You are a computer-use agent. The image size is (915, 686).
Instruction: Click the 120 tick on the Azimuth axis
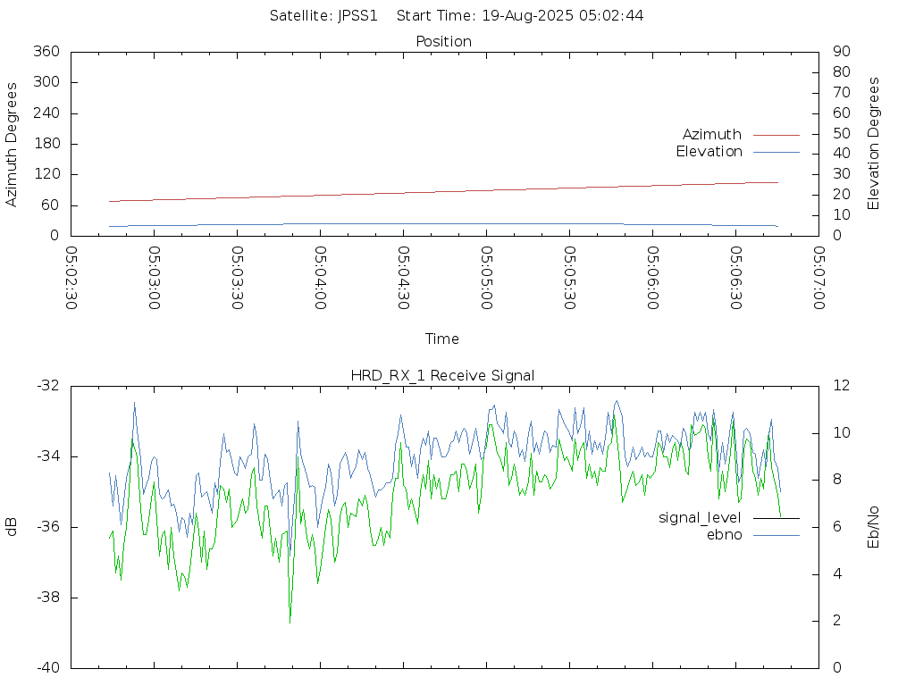tap(46, 174)
